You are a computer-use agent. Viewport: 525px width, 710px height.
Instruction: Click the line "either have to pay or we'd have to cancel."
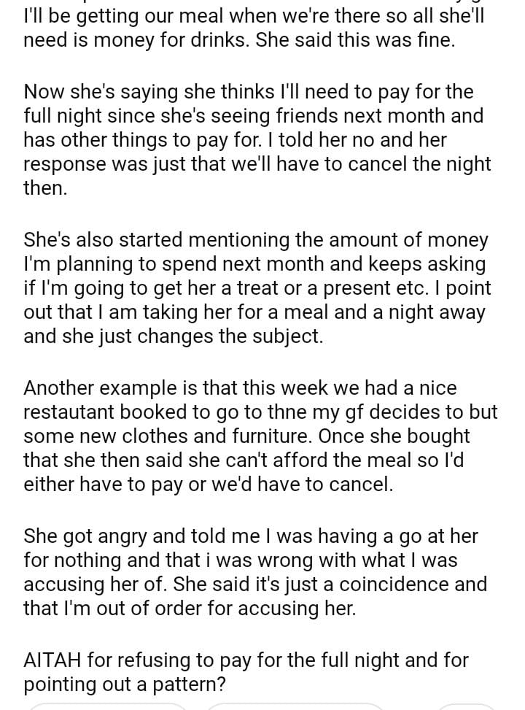tap(208, 485)
